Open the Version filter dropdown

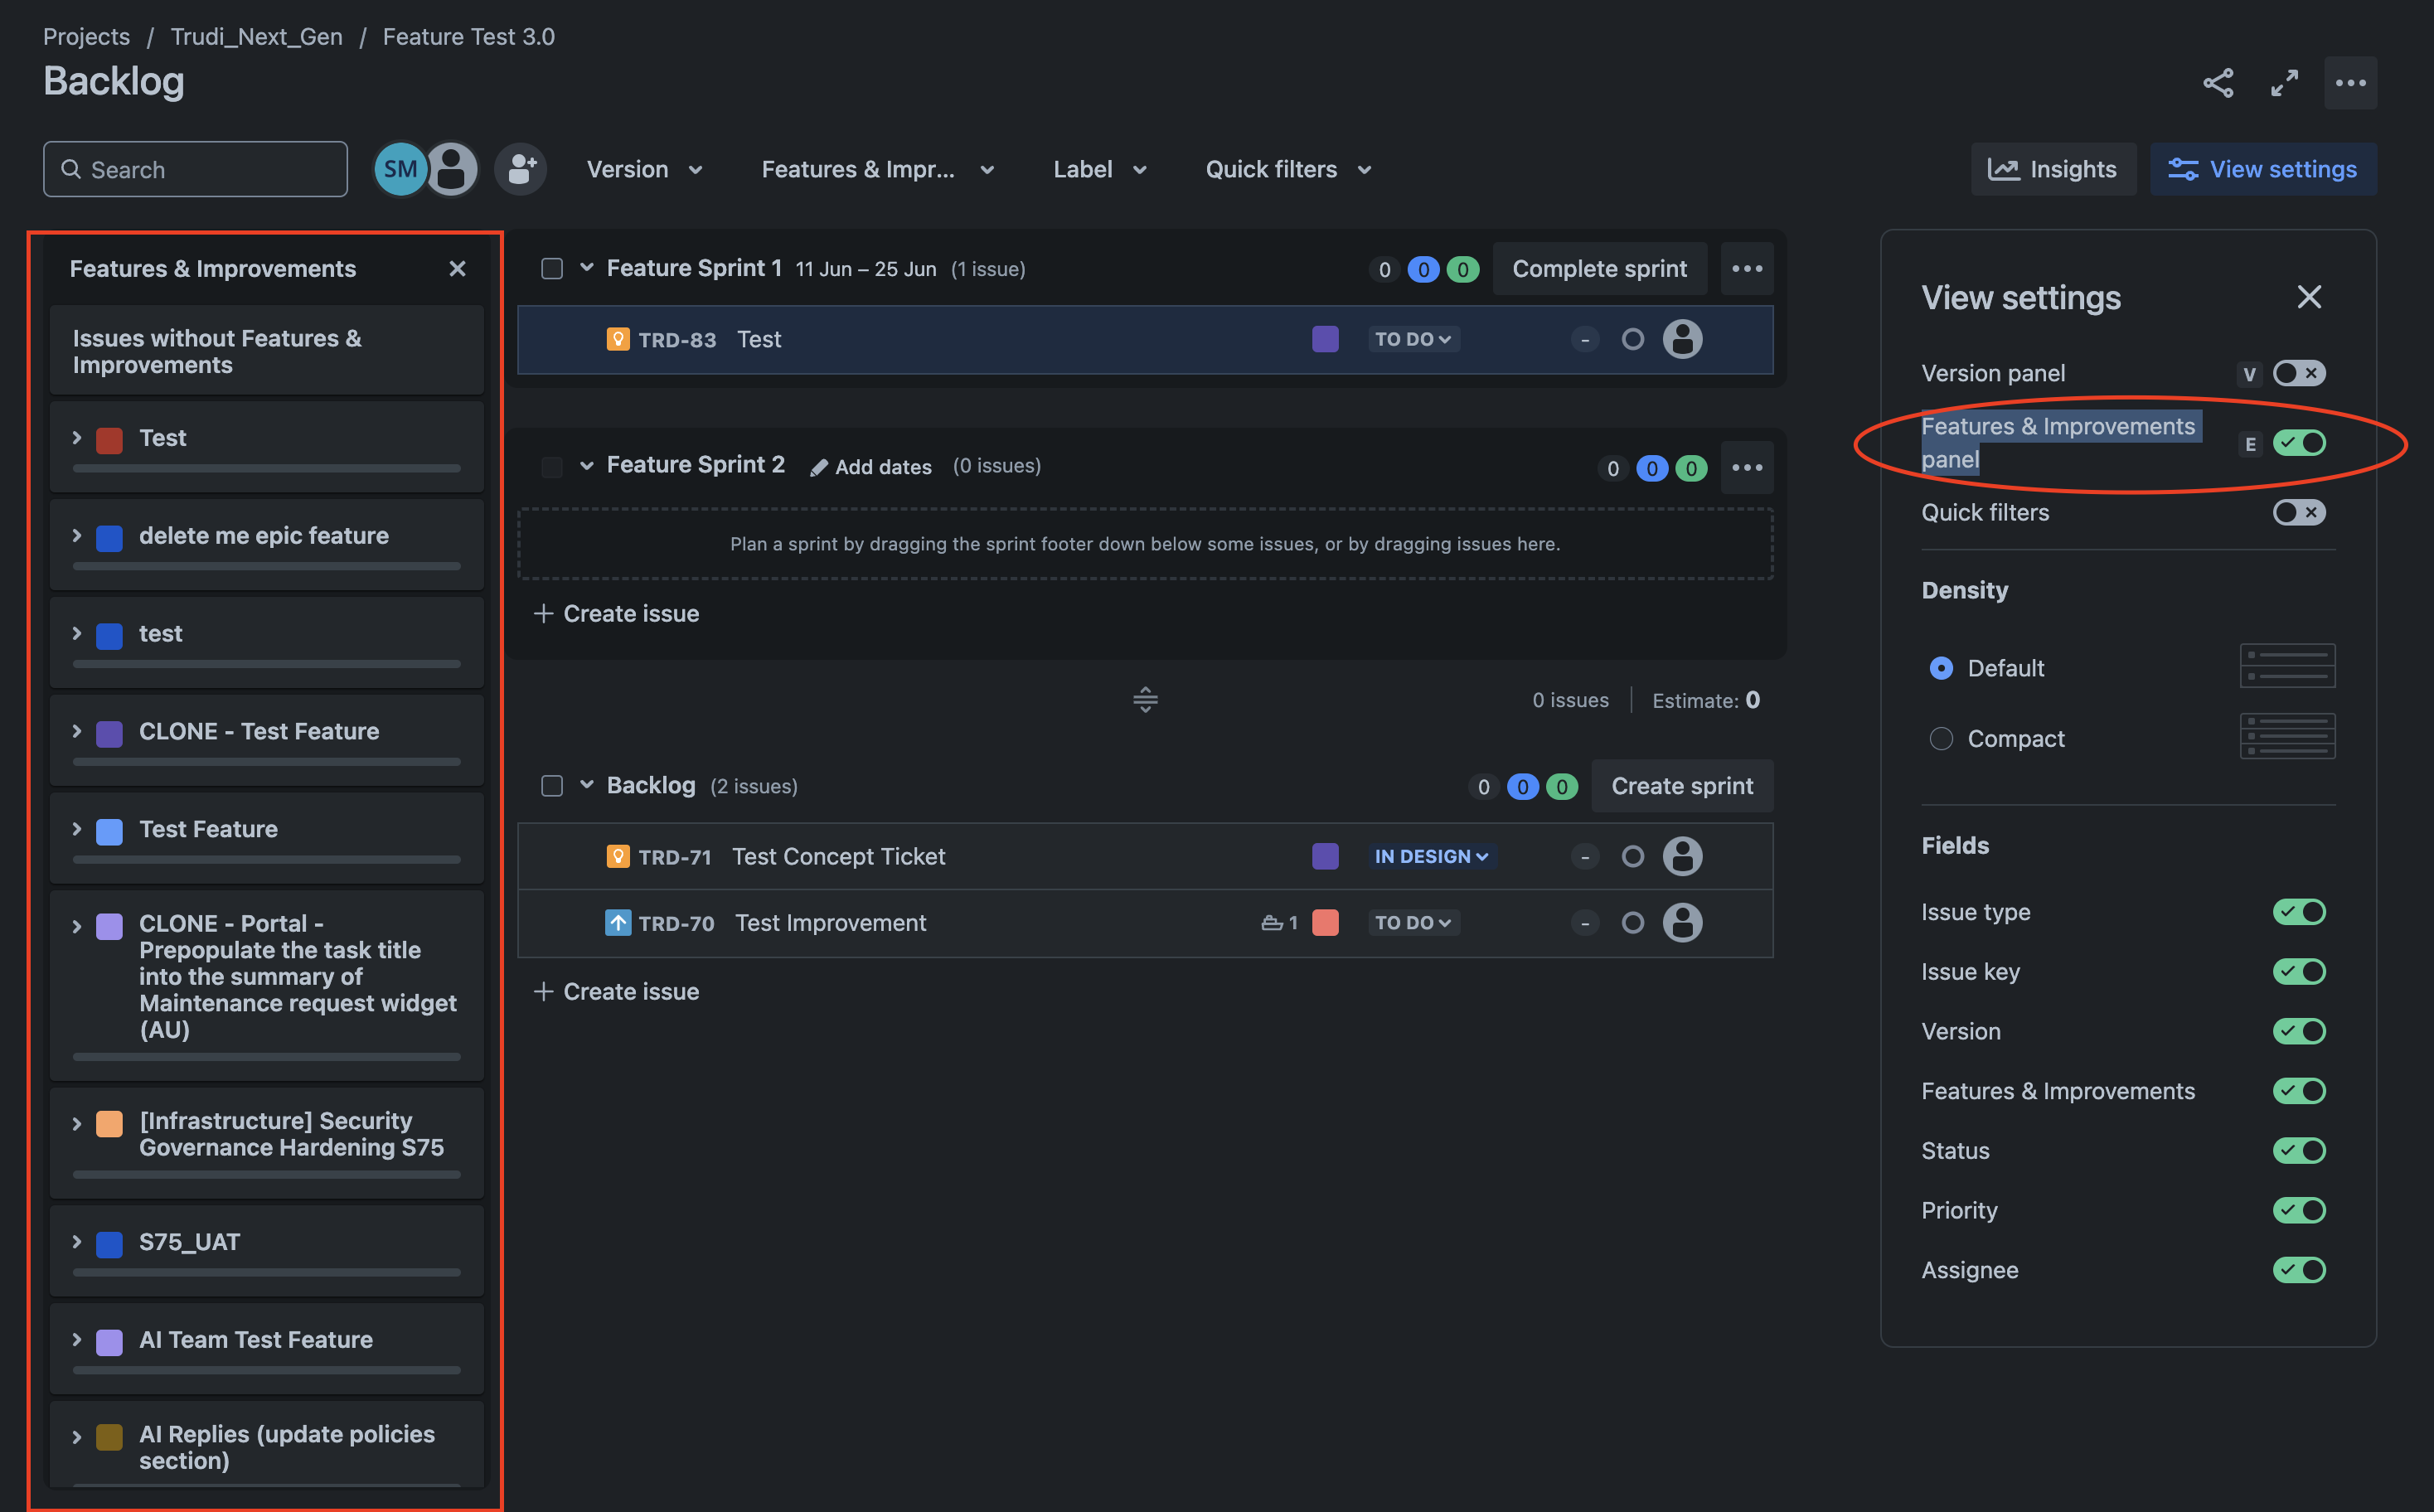click(x=645, y=169)
